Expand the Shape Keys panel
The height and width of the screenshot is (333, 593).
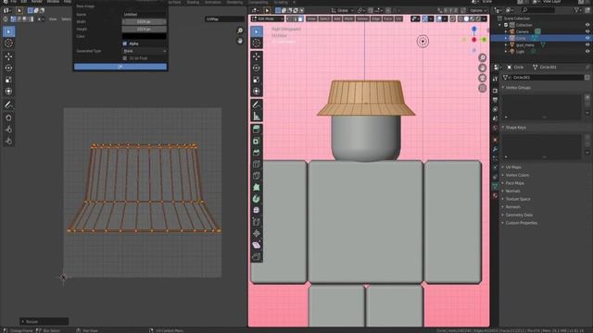coord(515,128)
